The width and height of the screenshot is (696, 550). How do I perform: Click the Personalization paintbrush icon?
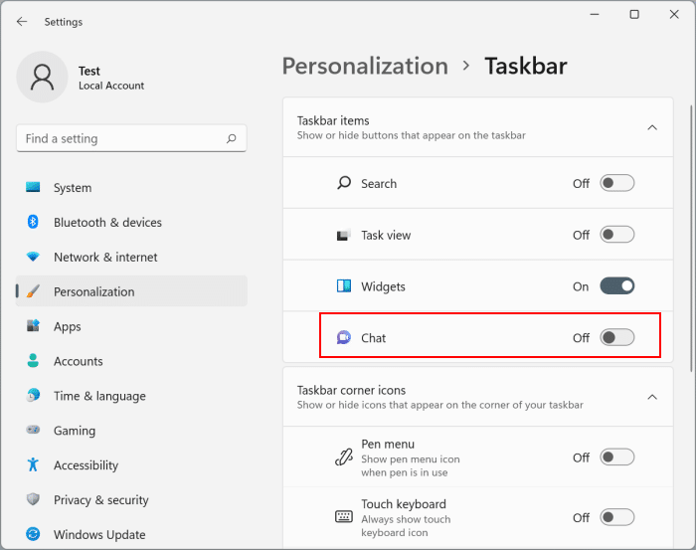pyautogui.click(x=33, y=291)
